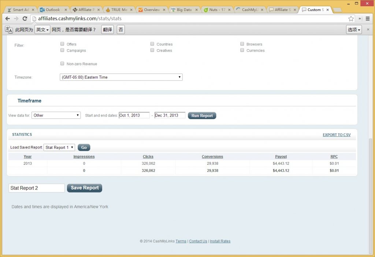Sort the table by Conversions column
Image resolution: width=375 pixels, height=257 pixels.
(212, 157)
